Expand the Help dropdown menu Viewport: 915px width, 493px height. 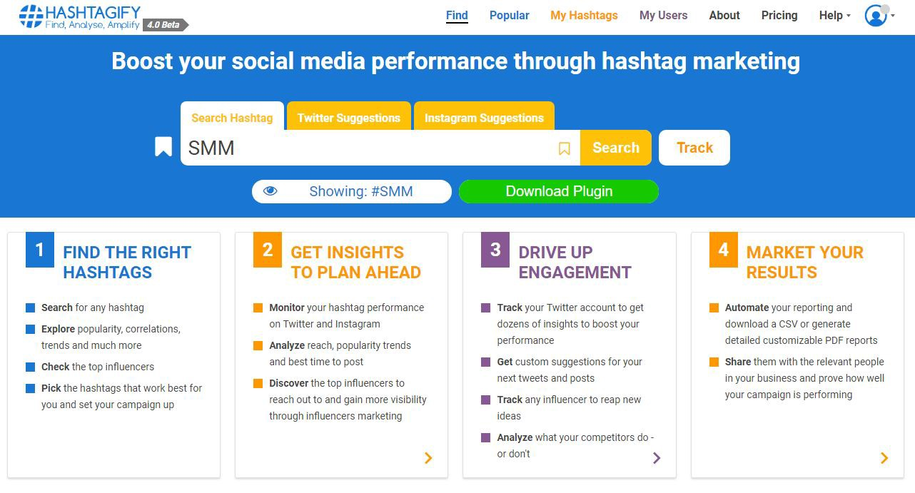[x=834, y=16]
